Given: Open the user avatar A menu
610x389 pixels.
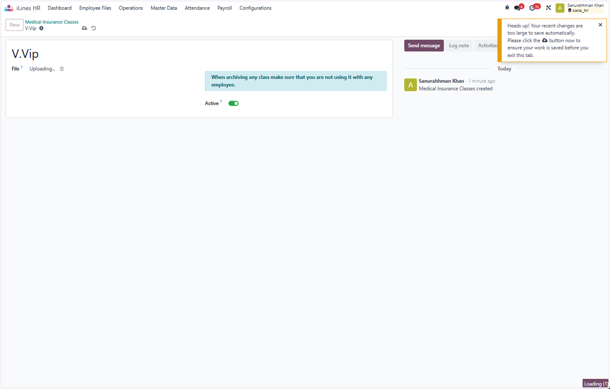Looking at the screenshot, I should 560,8.
